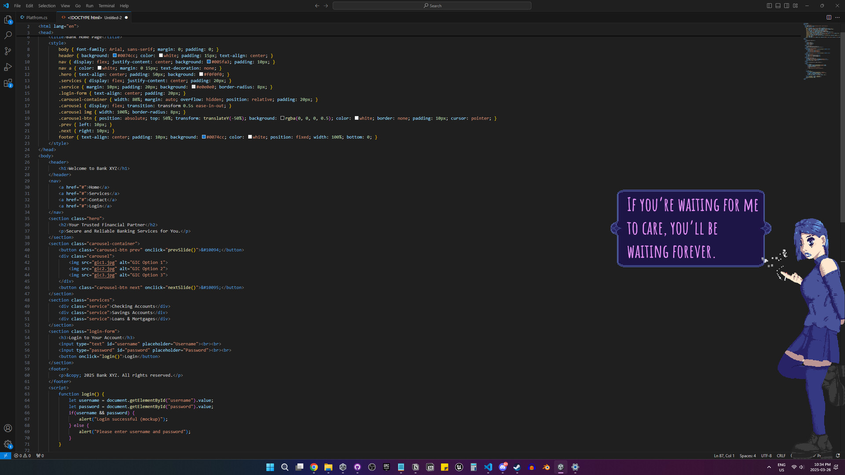Open the Terminal menu
The image size is (845, 475).
(x=106, y=6)
